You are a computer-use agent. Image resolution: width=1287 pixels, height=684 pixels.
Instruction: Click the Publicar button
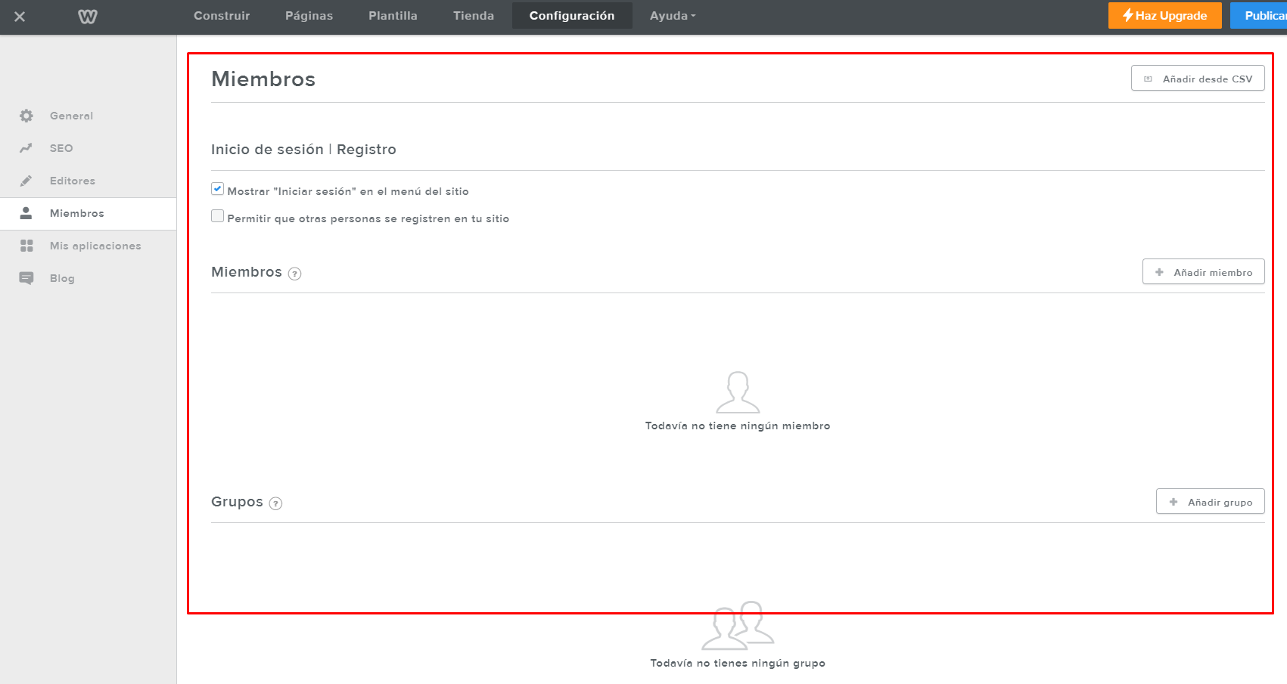[1259, 16]
